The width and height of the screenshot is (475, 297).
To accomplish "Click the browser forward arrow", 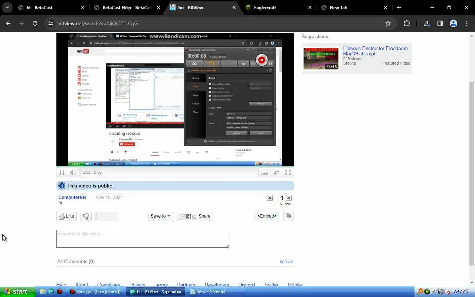I will click(x=22, y=23).
